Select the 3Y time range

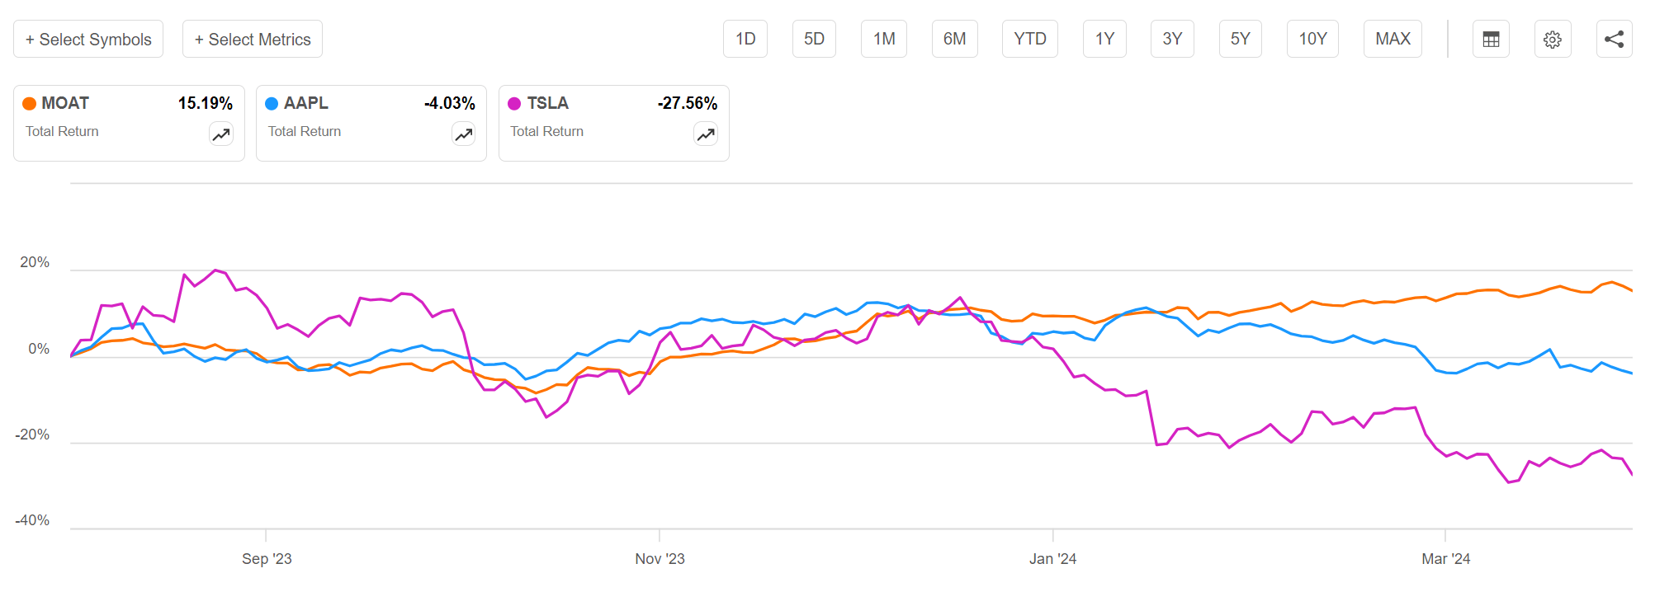(x=1172, y=39)
